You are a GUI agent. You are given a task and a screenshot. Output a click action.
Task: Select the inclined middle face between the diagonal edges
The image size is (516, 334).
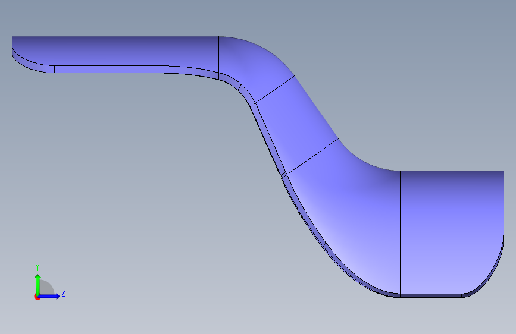pos(296,123)
